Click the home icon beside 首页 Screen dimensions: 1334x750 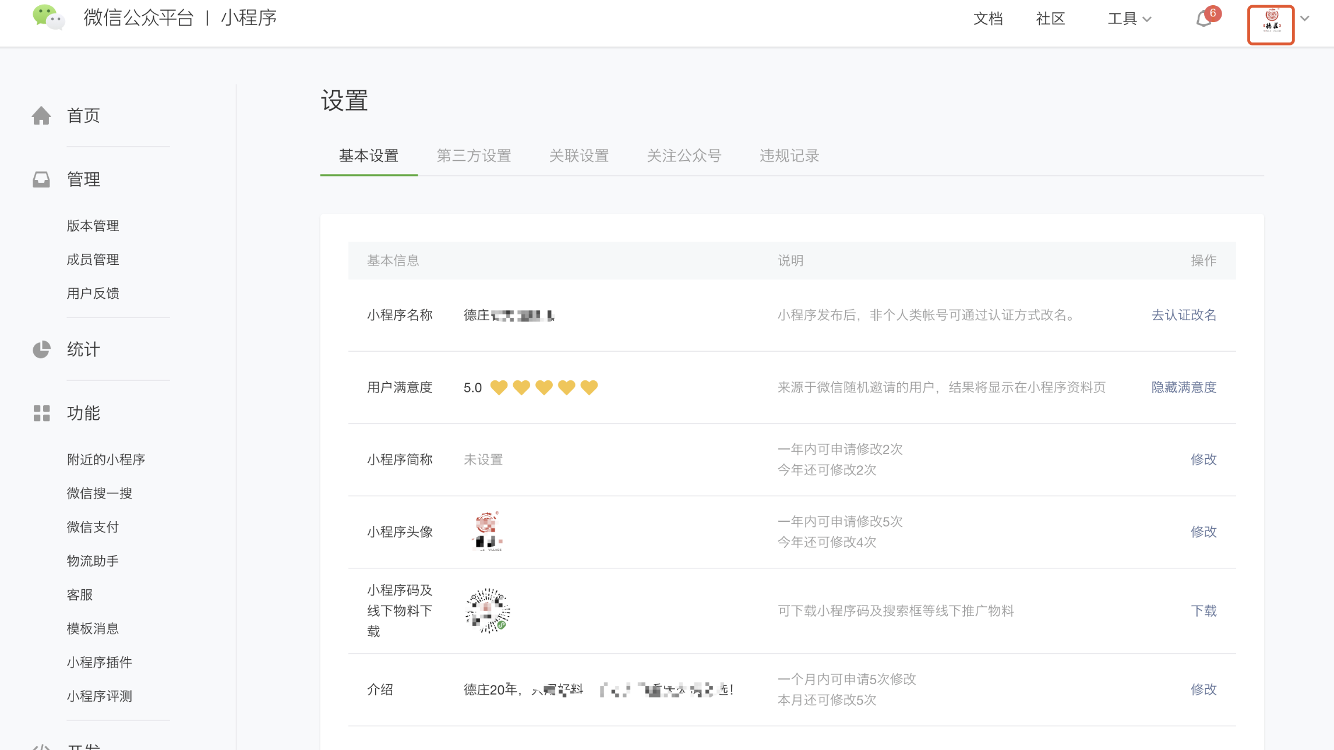click(x=41, y=116)
